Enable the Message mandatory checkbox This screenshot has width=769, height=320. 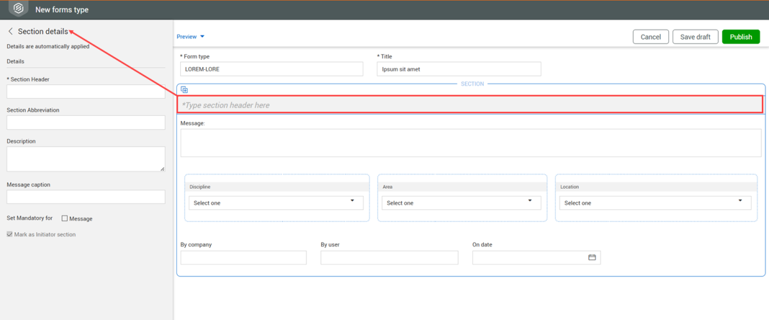coord(65,219)
